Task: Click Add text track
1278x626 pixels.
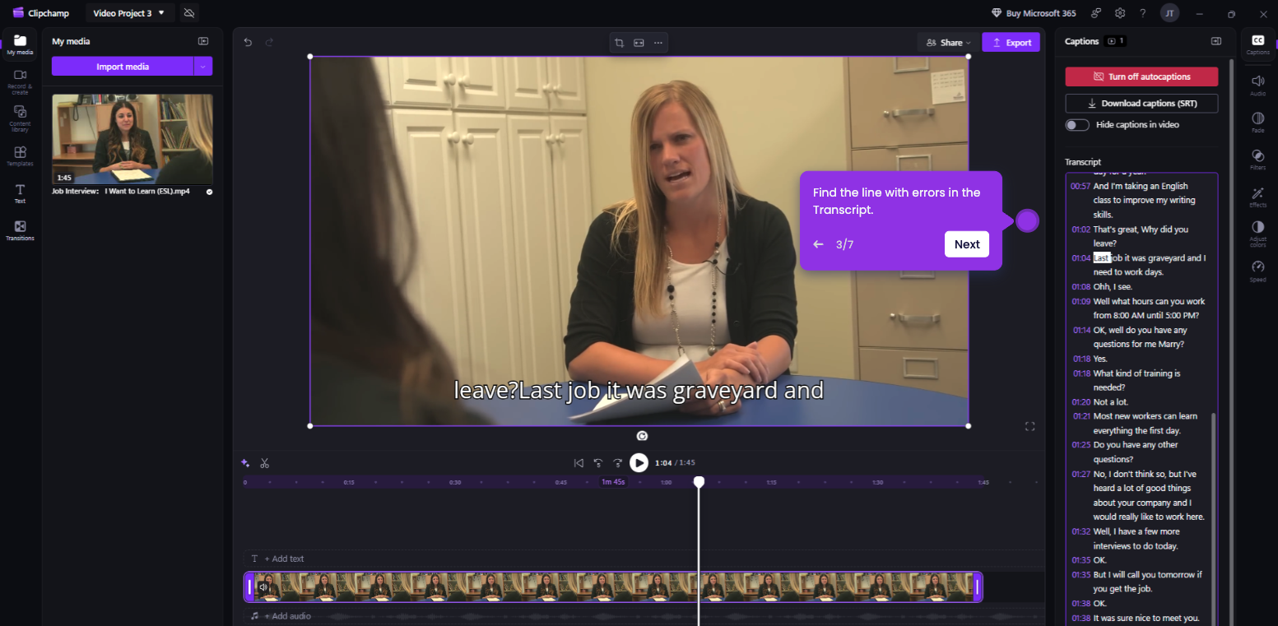Action: click(x=277, y=559)
